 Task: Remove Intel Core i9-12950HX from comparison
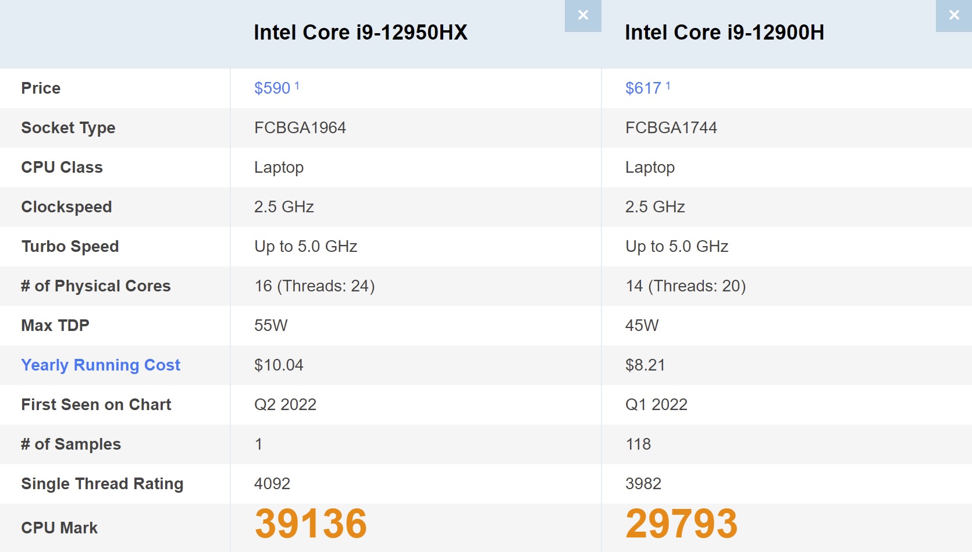pyautogui.click(x=583, y=16)
